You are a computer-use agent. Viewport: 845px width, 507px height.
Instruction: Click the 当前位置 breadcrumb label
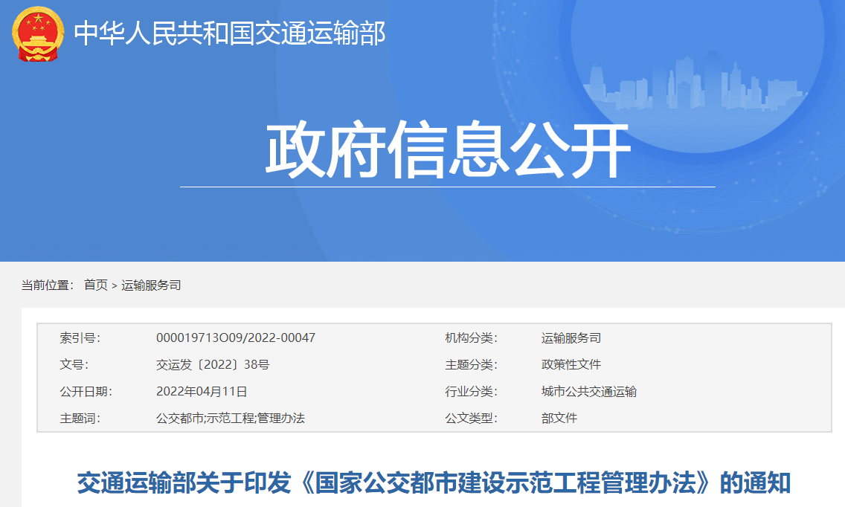47,285
